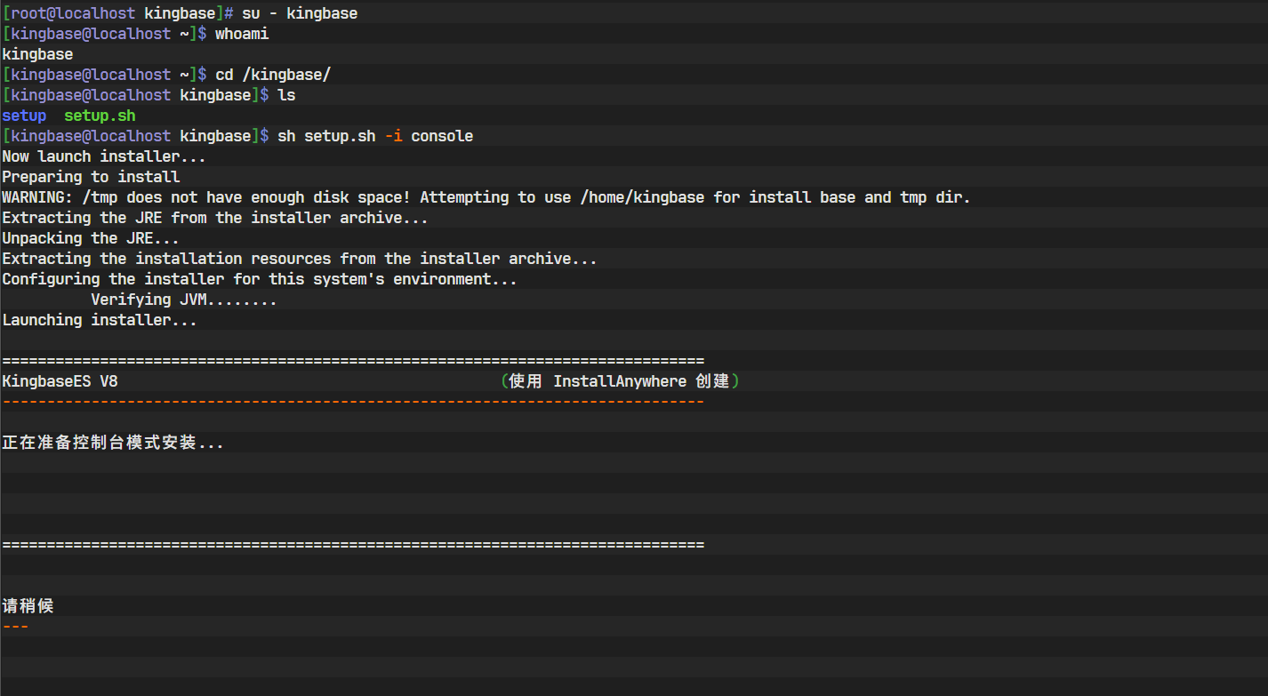Click the green "setup.sh" file name

[x=100, y=116]
